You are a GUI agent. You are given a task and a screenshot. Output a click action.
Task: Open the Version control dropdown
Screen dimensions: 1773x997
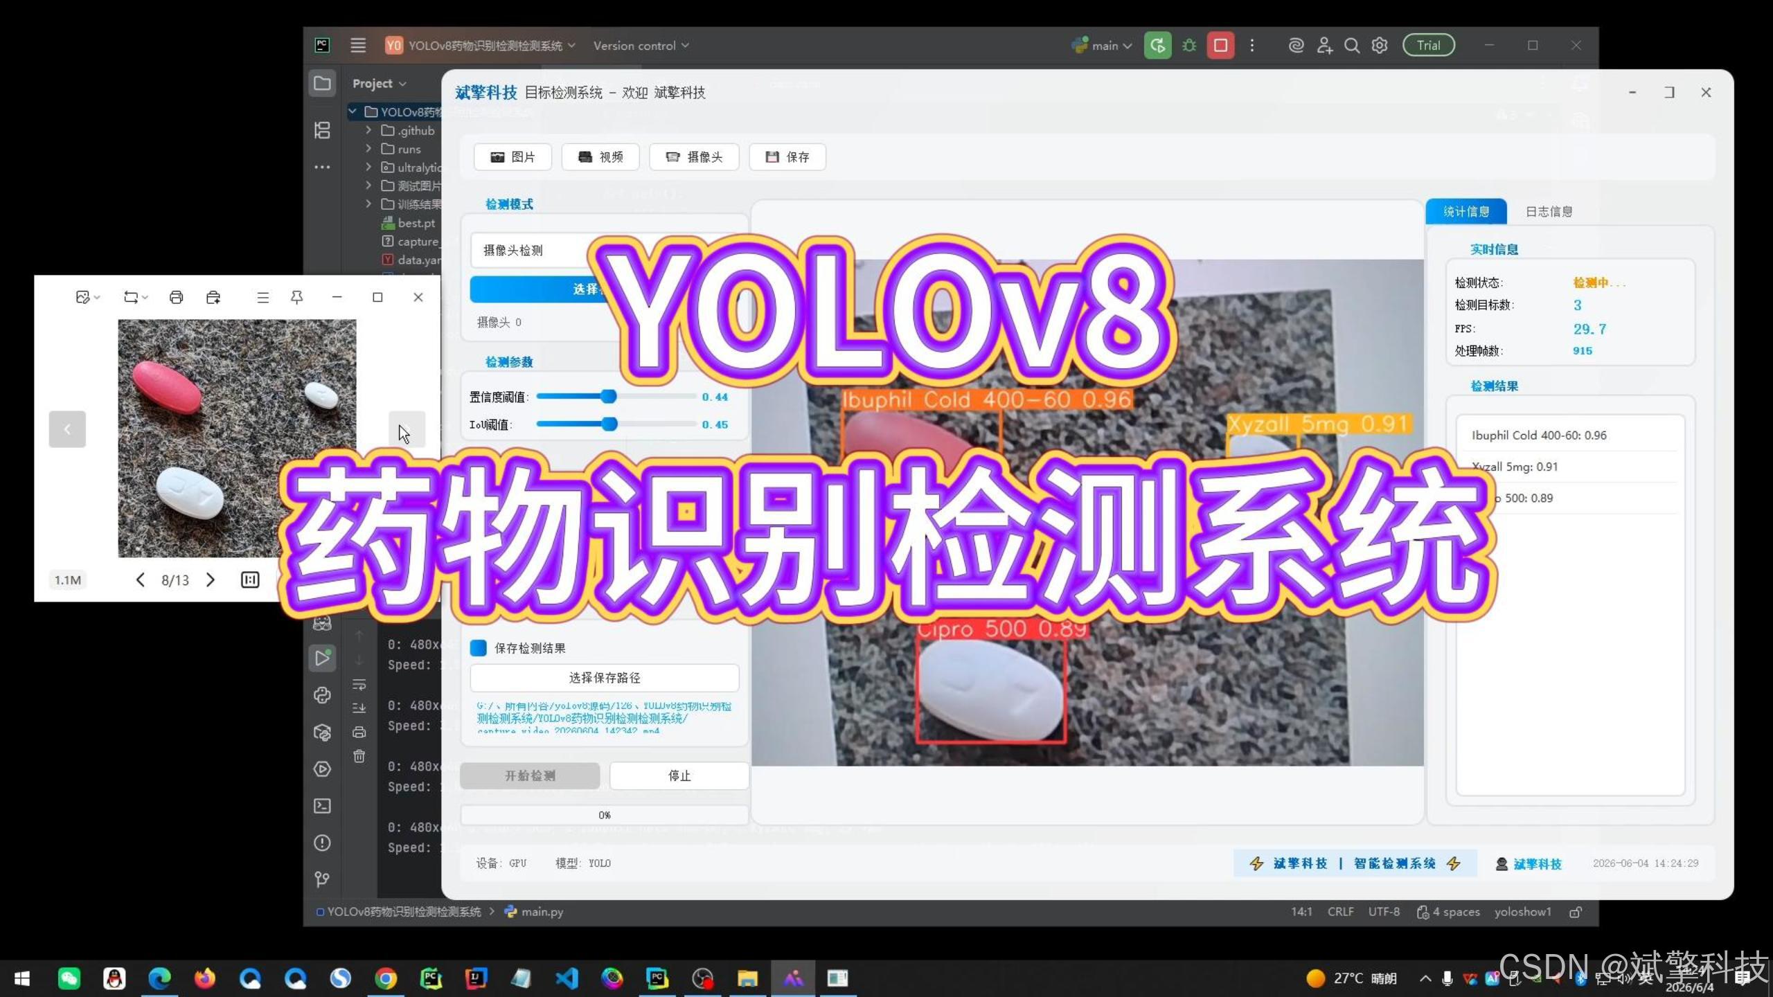pos(641,46)
